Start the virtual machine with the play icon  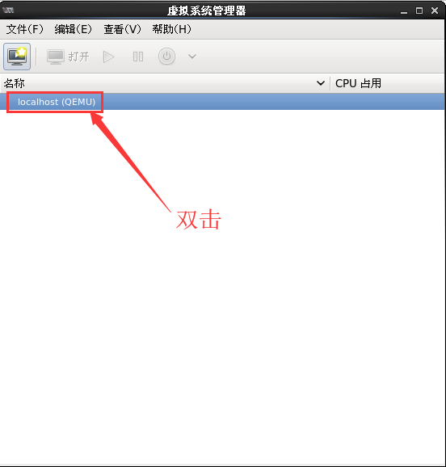click(x=108, y=57)
